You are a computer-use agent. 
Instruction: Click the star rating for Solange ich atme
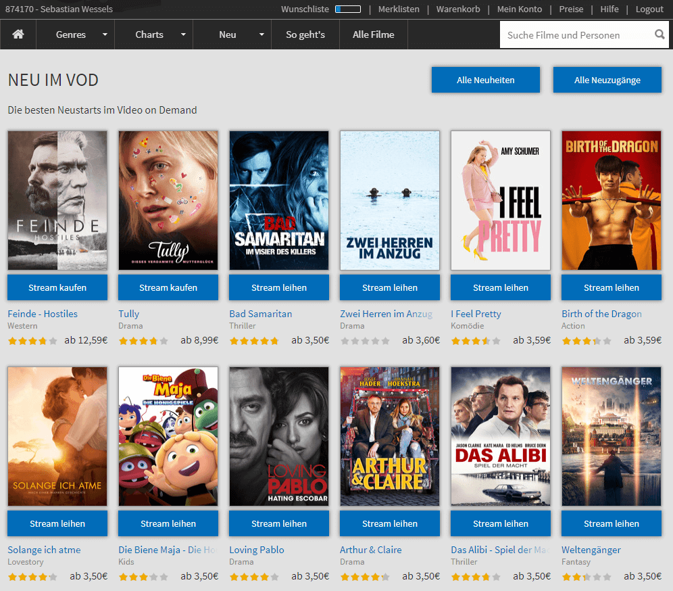click(32, 577)
